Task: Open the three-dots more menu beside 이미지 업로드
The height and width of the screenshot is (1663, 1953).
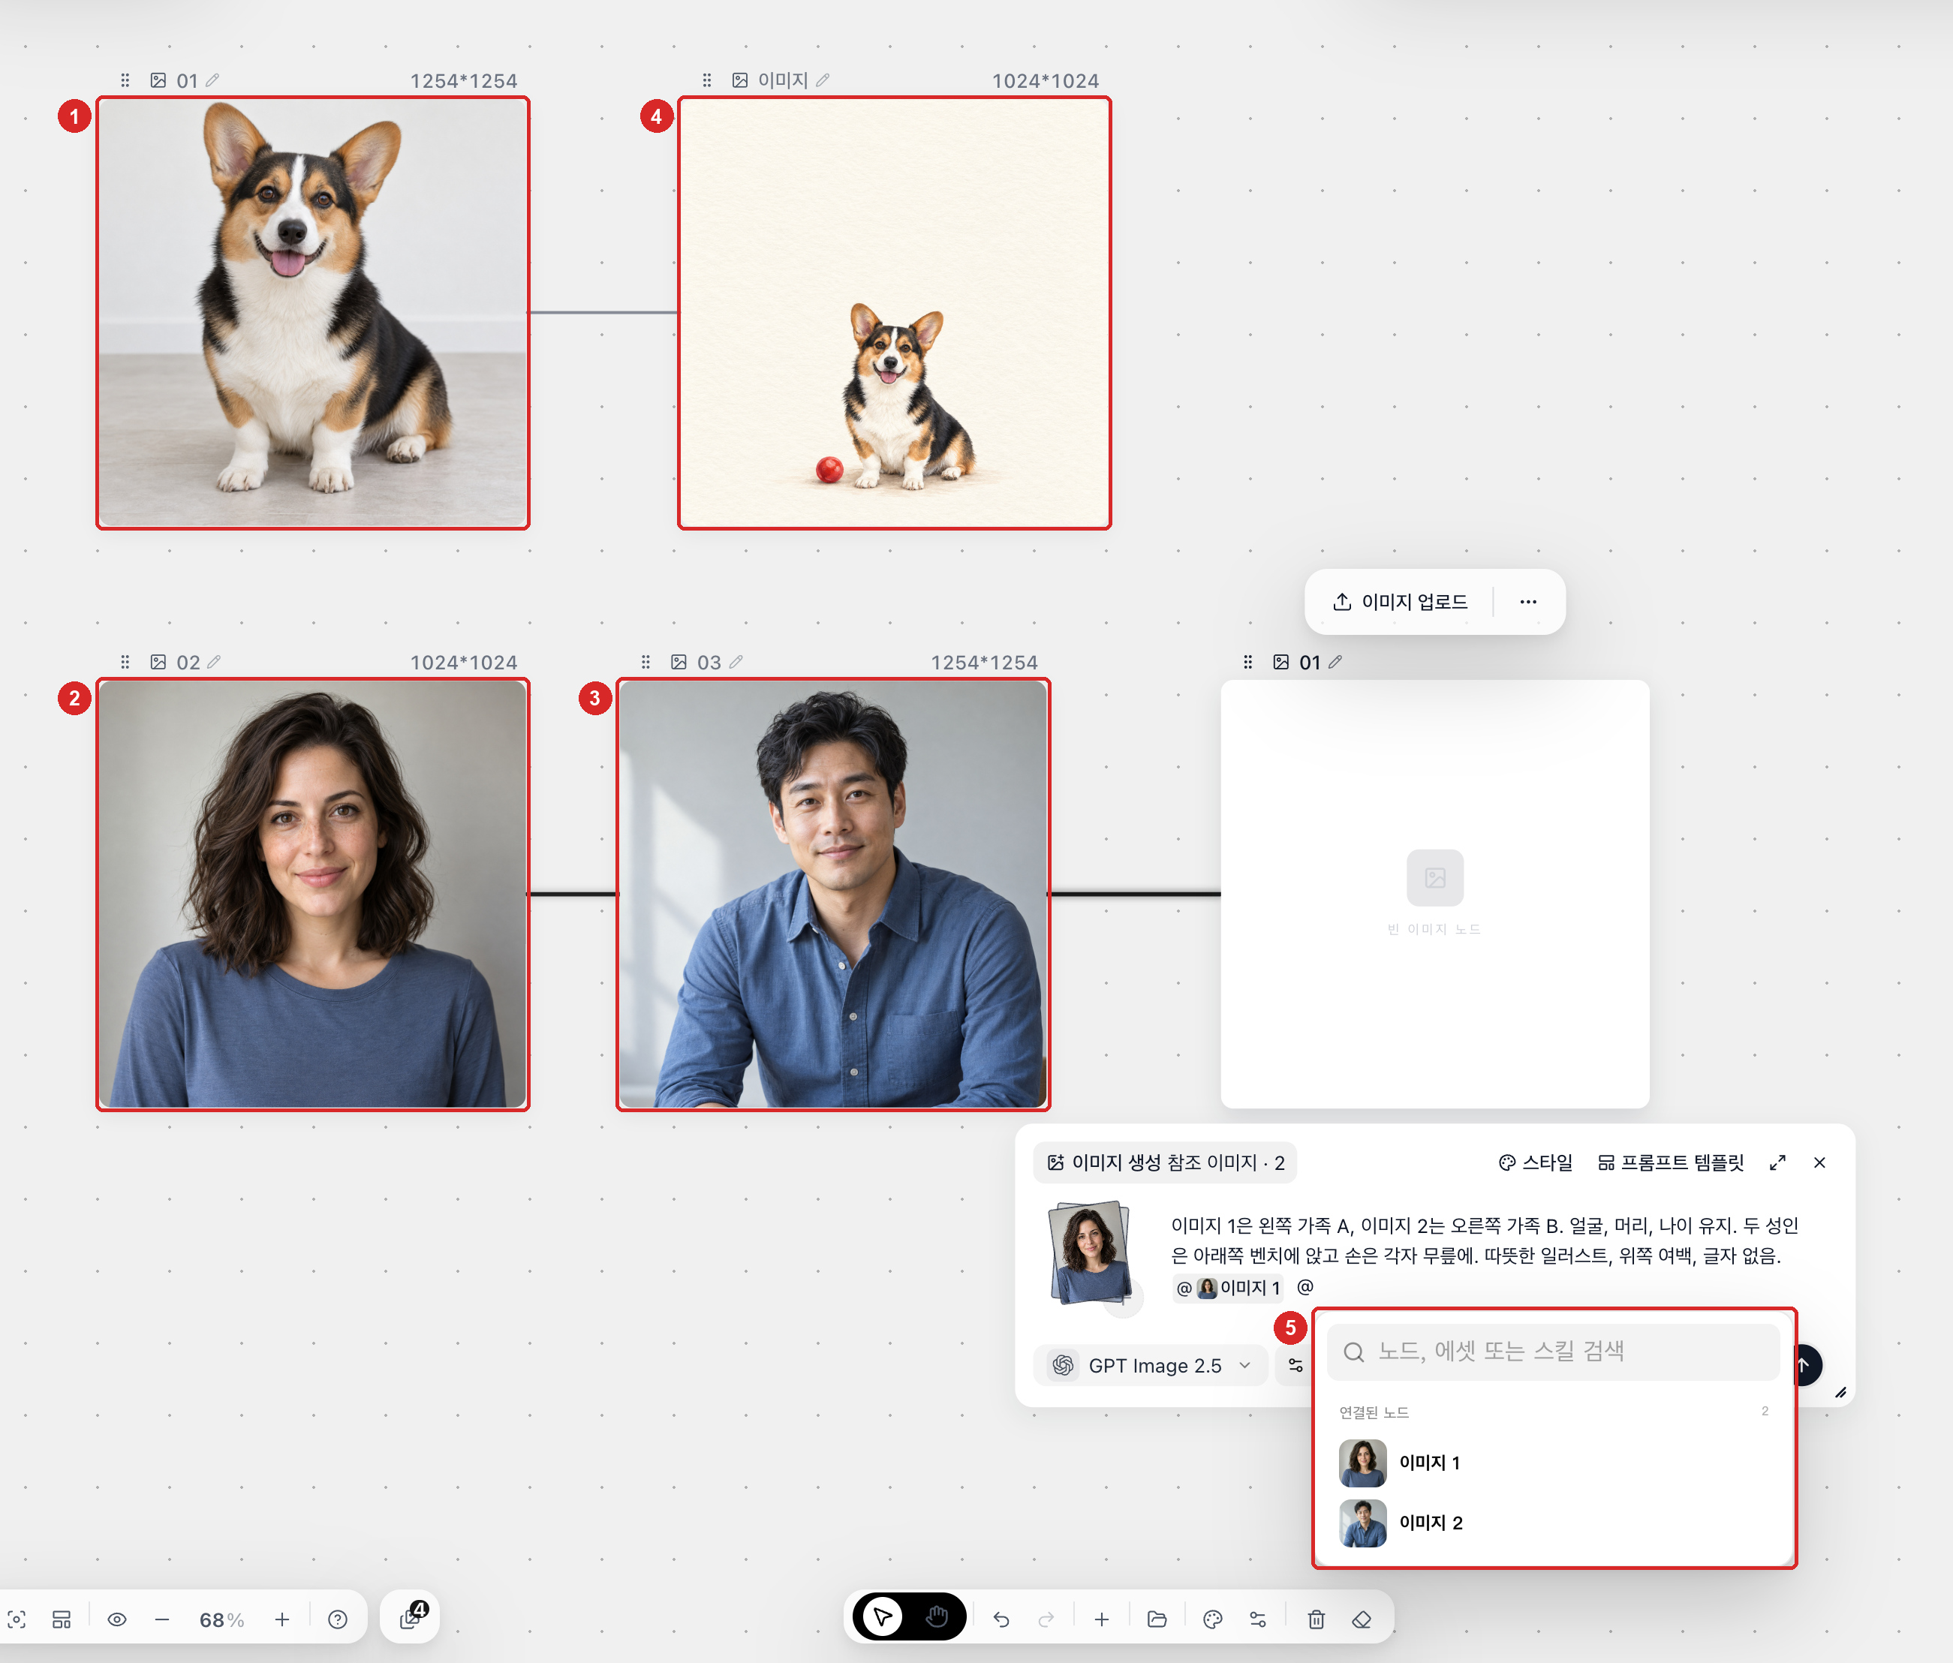Action: (1528, 601)
